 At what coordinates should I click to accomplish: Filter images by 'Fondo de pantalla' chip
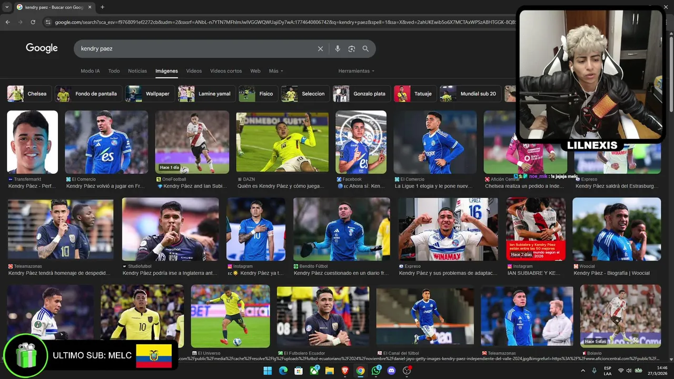click(x=88, y=94)
